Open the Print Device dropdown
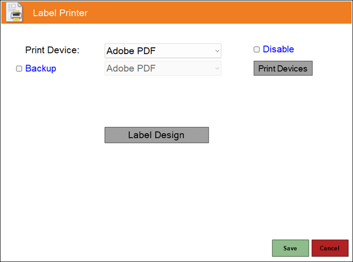The height and width of the screenshot is (262, 353). (163, 51)
